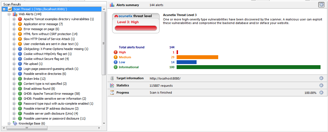Click blue icon beside Possible sensitive directories
Image resolution: width=328 pixels, height=132 pixels.
tap(20, 74)
